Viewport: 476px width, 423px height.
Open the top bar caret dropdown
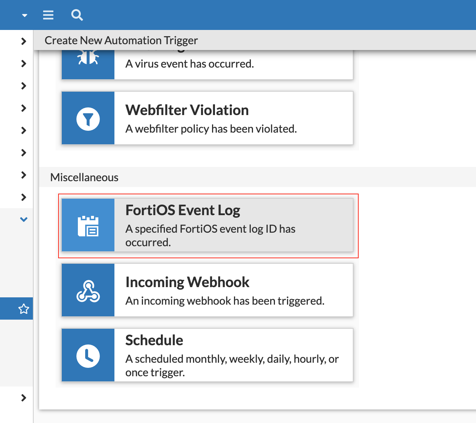[x=24, y=15]
